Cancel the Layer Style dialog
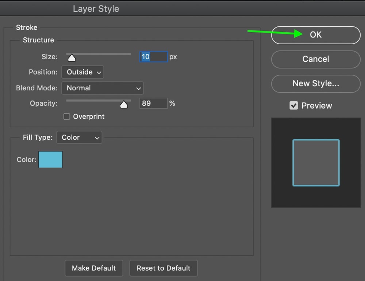365x281 pixels. [x=316, y=59]
